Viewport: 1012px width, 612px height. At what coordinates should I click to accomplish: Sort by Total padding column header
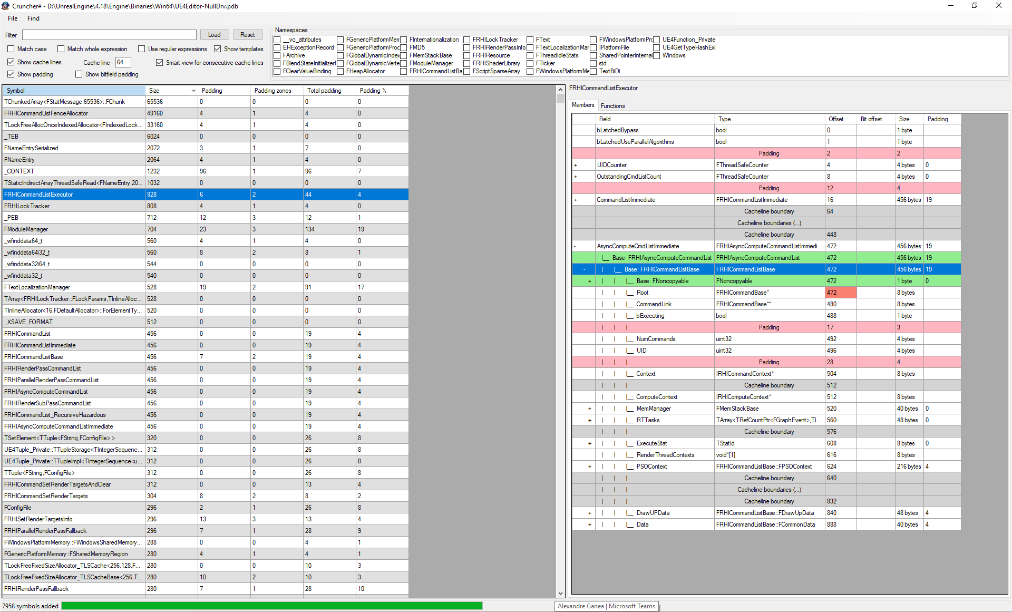(x=329, y=91)
